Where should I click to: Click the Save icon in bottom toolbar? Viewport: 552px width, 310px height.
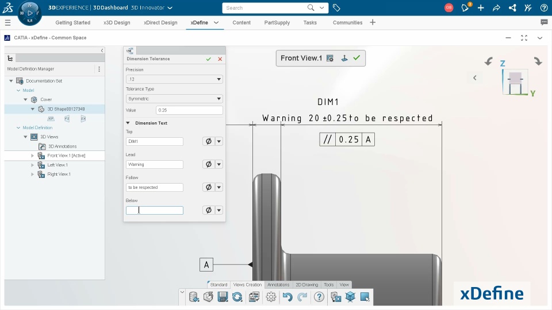pyautogui.click(x=223, y=297)
